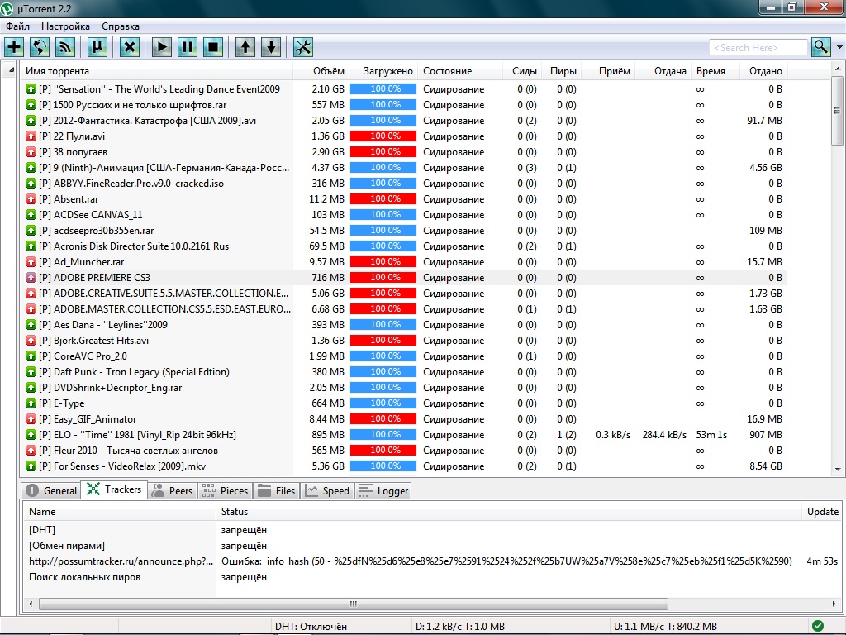The width and height of the screenshot is (846, 635).
Task: Switch to the Logger tab
Action: point(383,490)
